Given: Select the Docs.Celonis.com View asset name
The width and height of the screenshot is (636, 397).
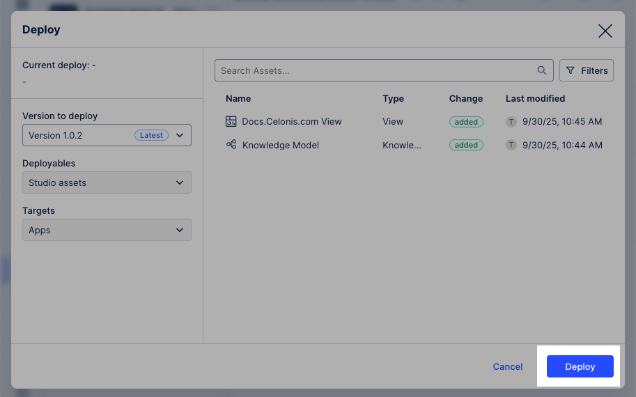Looking at the screenshot, I should pos(292,121).
